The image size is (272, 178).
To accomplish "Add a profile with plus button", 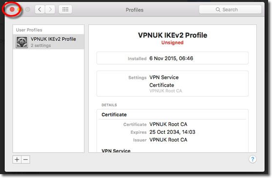I will [x=17, y=160].
